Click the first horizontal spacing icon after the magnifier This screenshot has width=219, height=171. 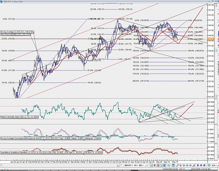click(181, 165)
